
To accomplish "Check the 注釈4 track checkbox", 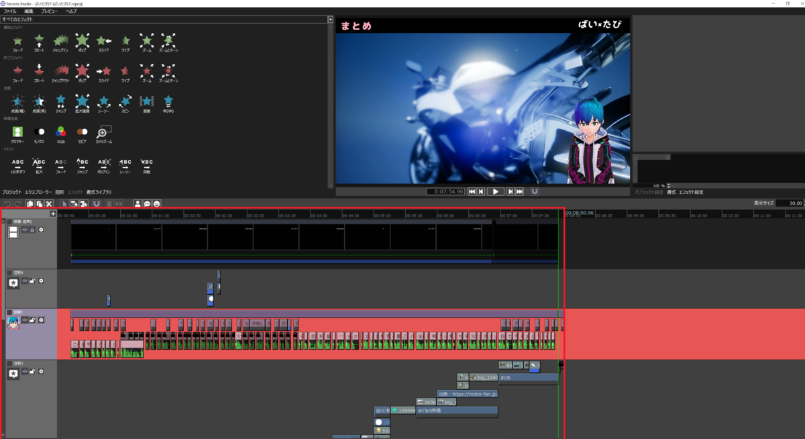I will point(10,273).
